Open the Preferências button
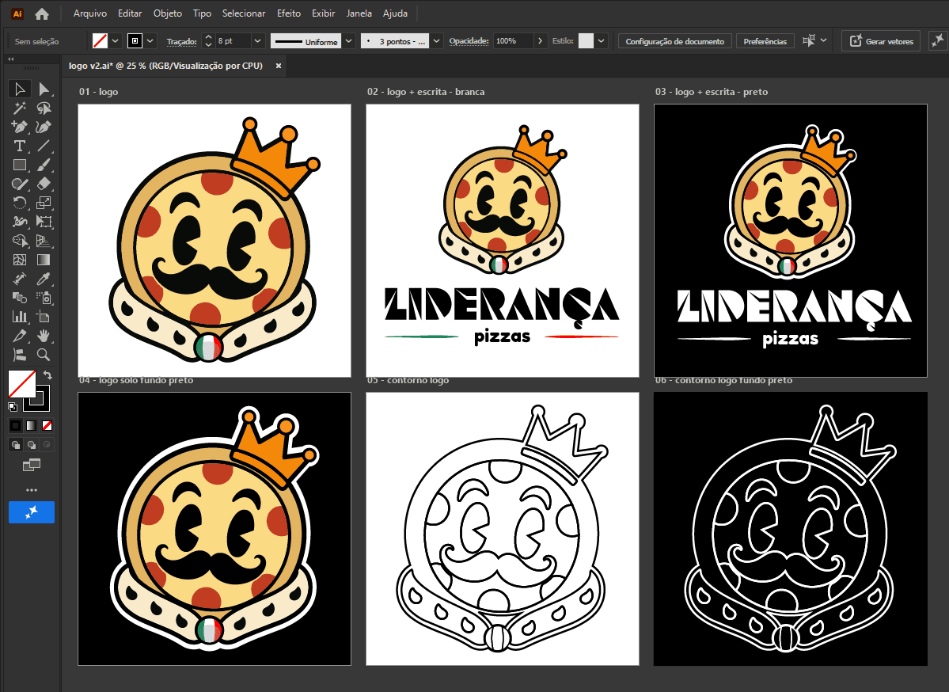Screen dimensions: 949x692 click(765, 41)
